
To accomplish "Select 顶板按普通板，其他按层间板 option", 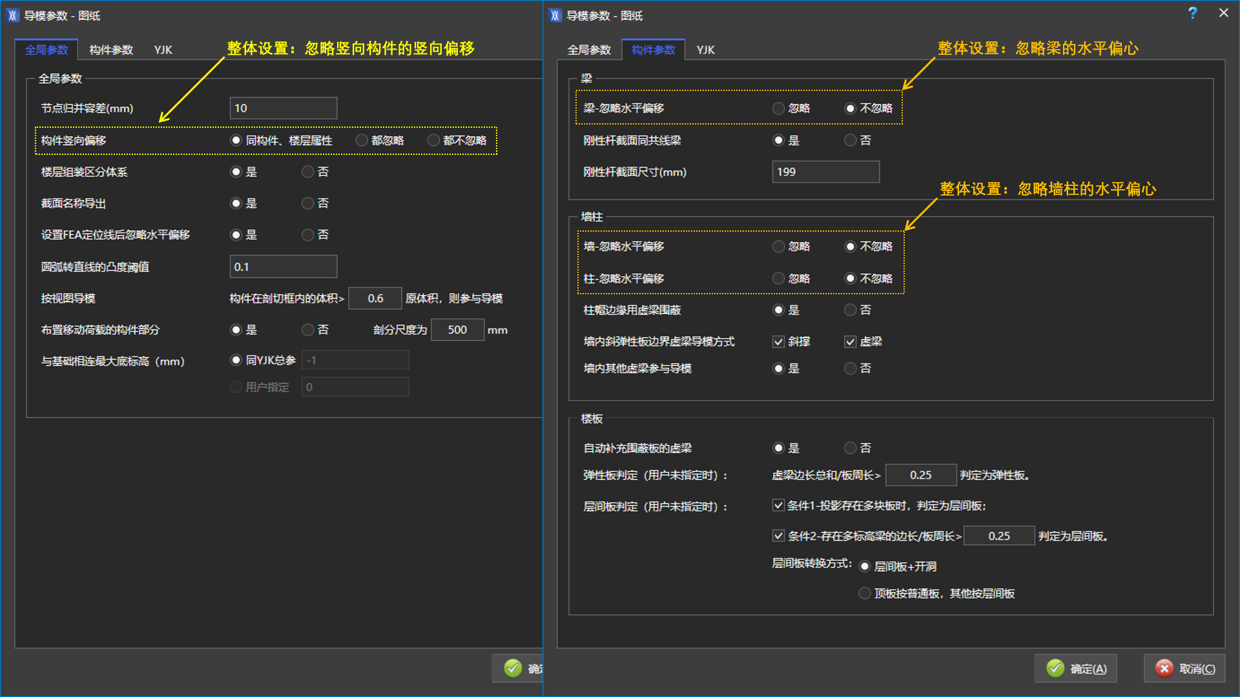I will tap(865, 593).
